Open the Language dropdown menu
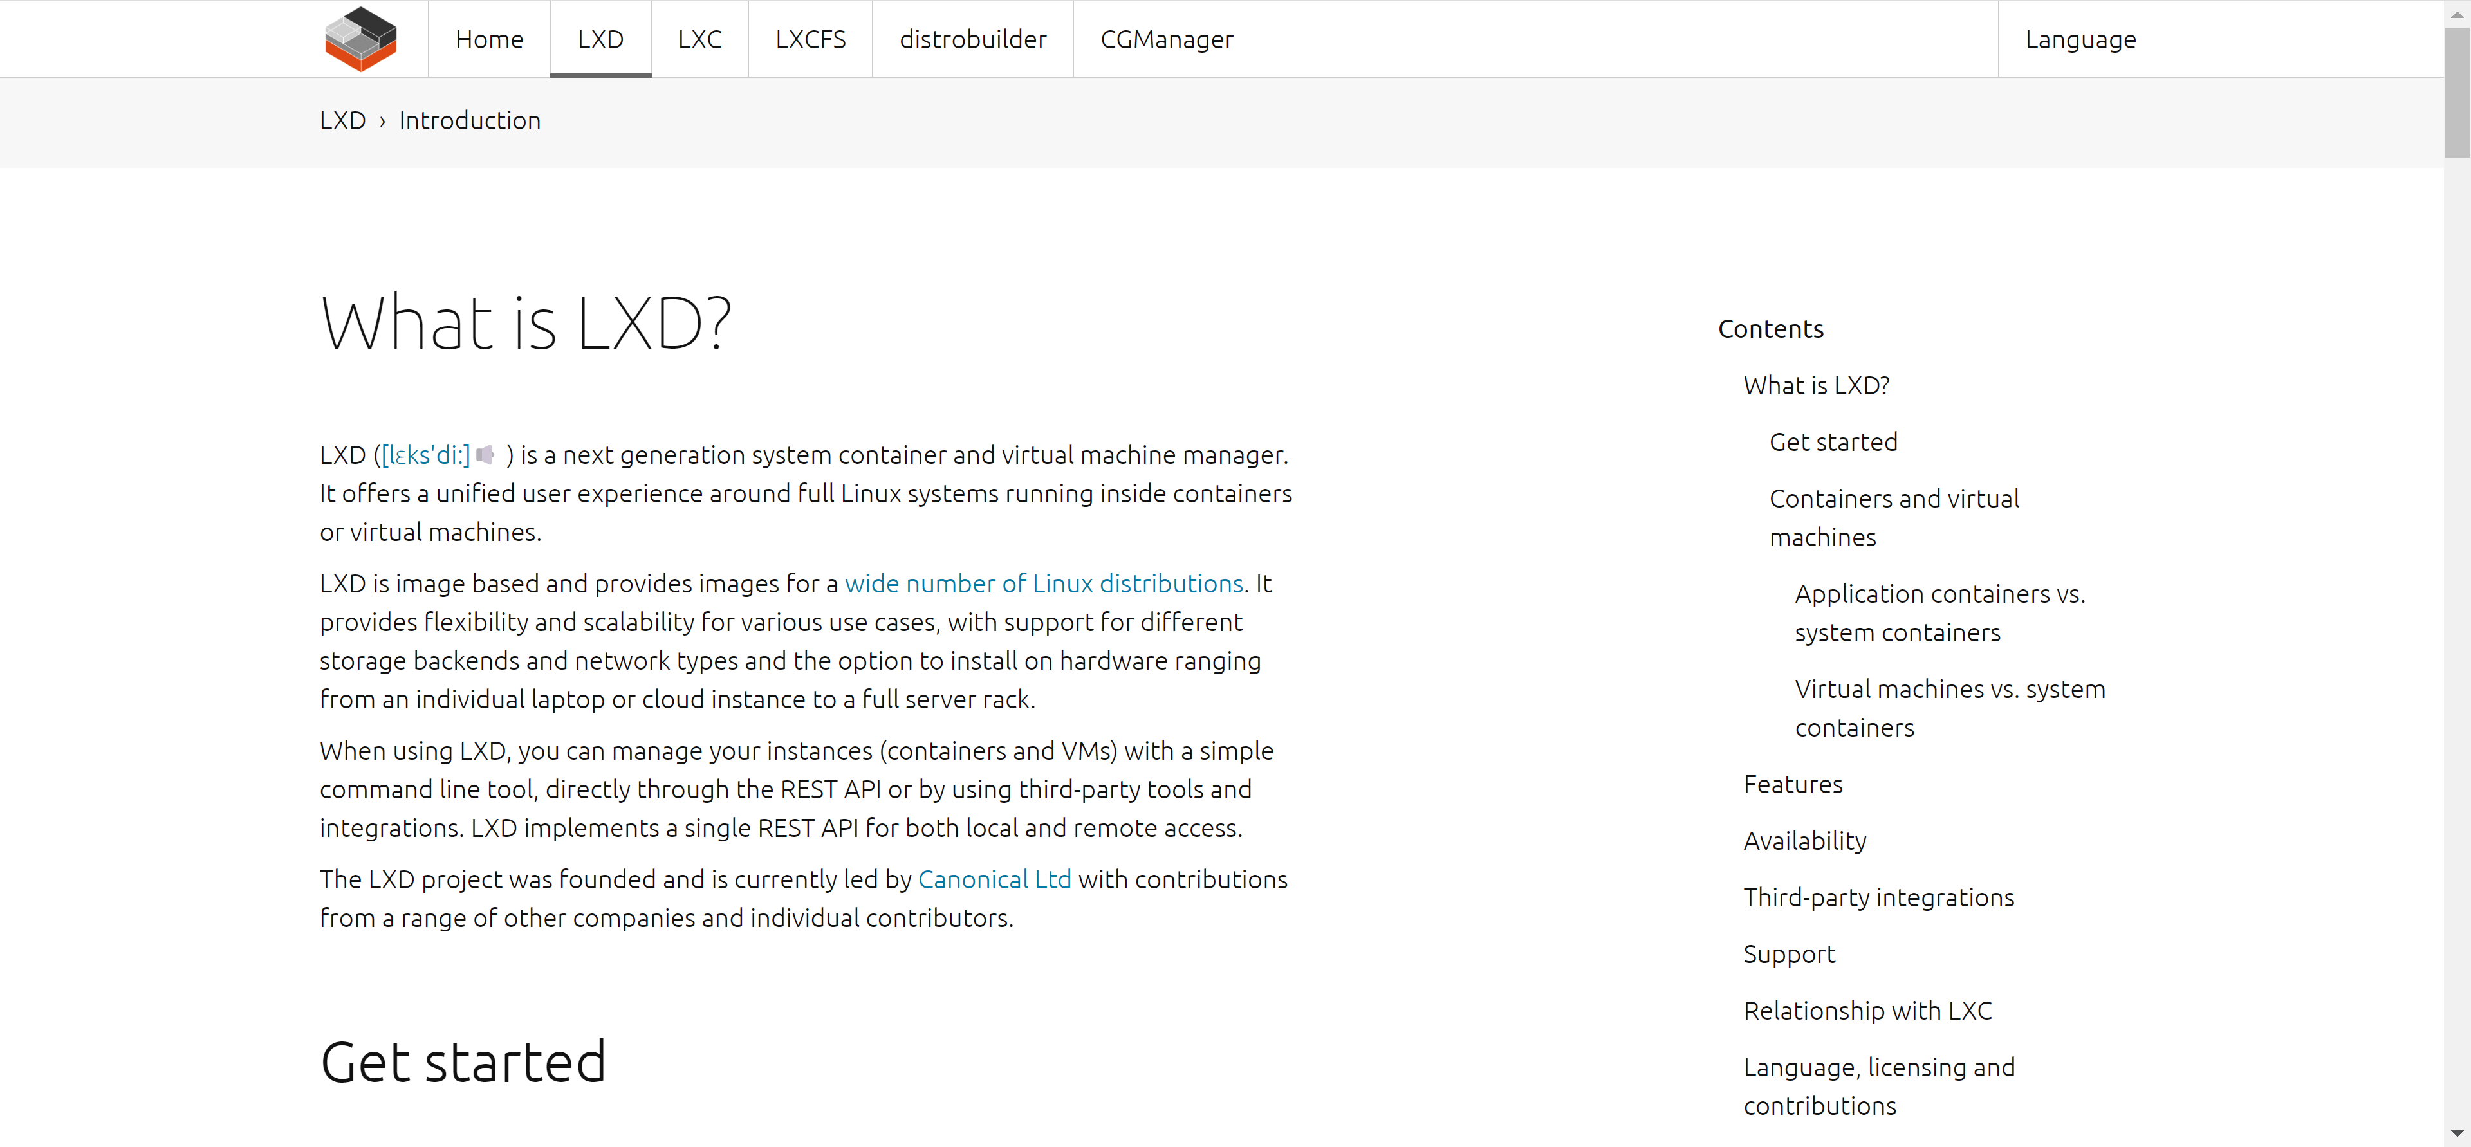This screenshot has width=2471, height=1147. (x=2080, y=39)
